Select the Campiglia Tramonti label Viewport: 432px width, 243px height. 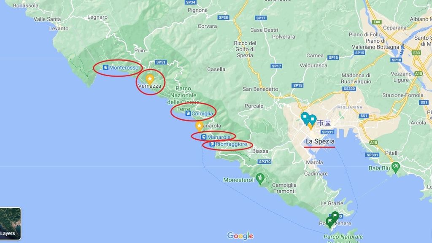pos(284,188)
